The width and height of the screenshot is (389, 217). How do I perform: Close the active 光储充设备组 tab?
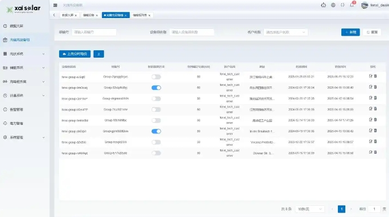[125, 15]
